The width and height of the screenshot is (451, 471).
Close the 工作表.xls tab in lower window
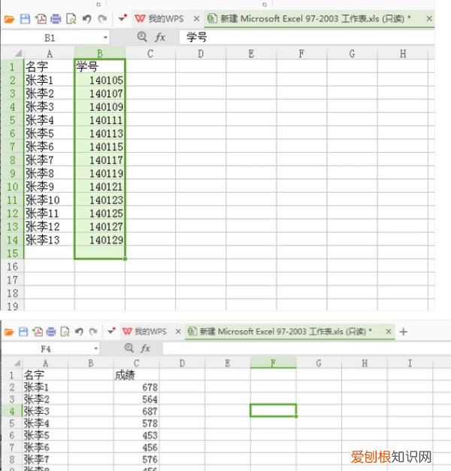(389, 332)
